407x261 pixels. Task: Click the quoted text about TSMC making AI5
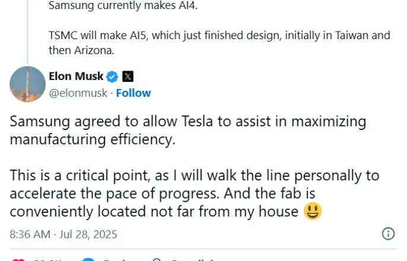(219, 43)
